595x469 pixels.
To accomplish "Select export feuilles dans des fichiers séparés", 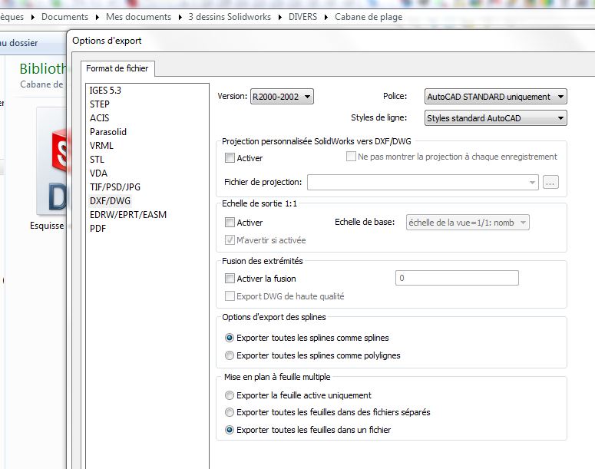I will (x=230, y=412).
